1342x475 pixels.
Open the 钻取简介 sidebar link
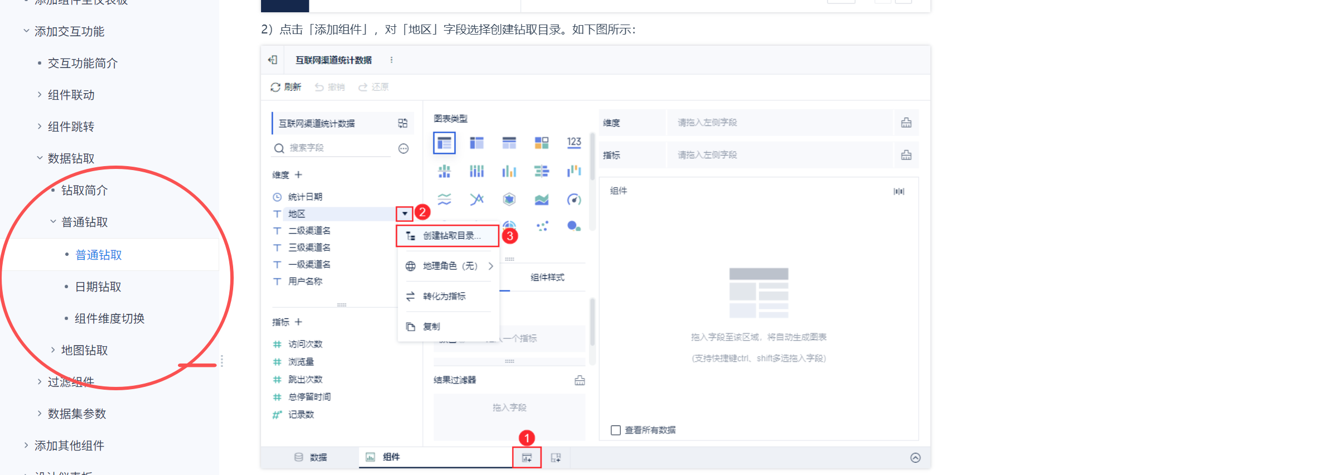(x=84, y=190)
